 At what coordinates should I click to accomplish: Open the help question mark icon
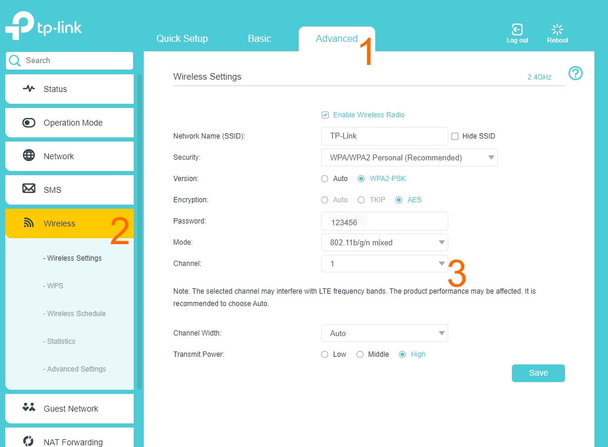point(575,73)
